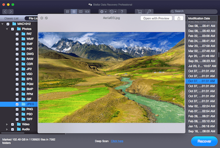
Task: Click the share icon in preview window
Action: [179, 18]
